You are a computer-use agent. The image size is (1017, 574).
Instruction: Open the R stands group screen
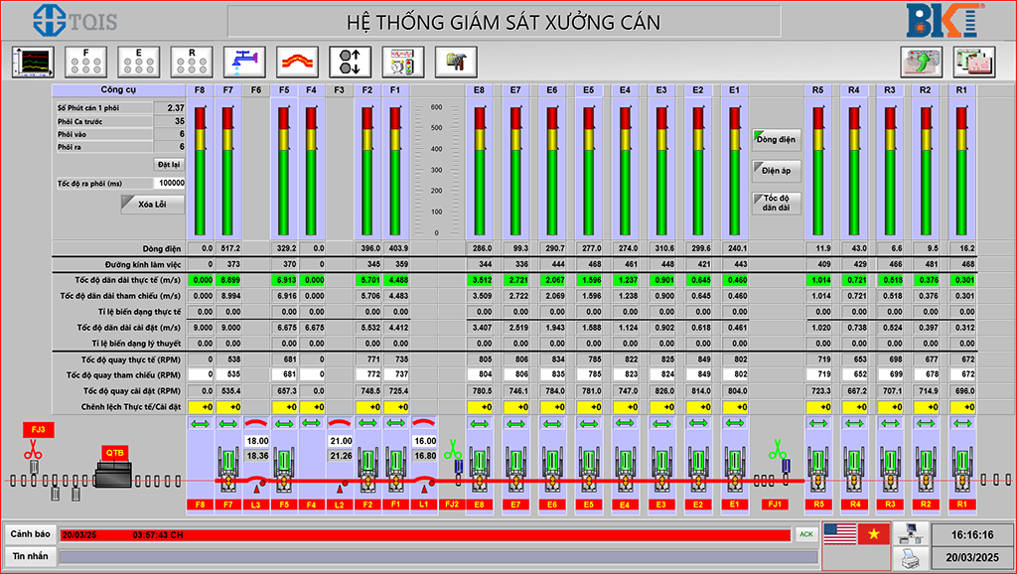click(x=192, y=62)
